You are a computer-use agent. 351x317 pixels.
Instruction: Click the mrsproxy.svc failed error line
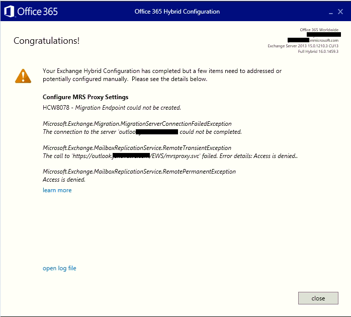point(170,156)
